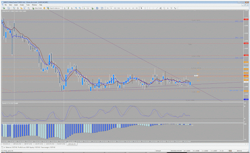The image size is (250, 153).
Task: Draw a horizontal line tool
Action: point(153,8)
